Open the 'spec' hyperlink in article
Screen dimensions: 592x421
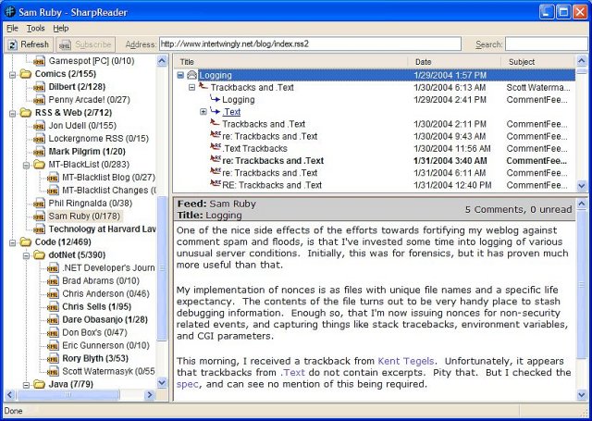187,384
